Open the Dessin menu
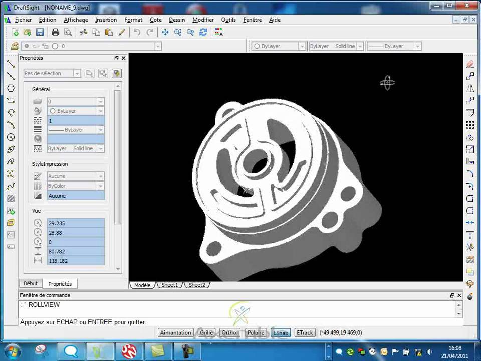Image resolution: width=481 pixels, height=361 pixels. click(177, 20)
